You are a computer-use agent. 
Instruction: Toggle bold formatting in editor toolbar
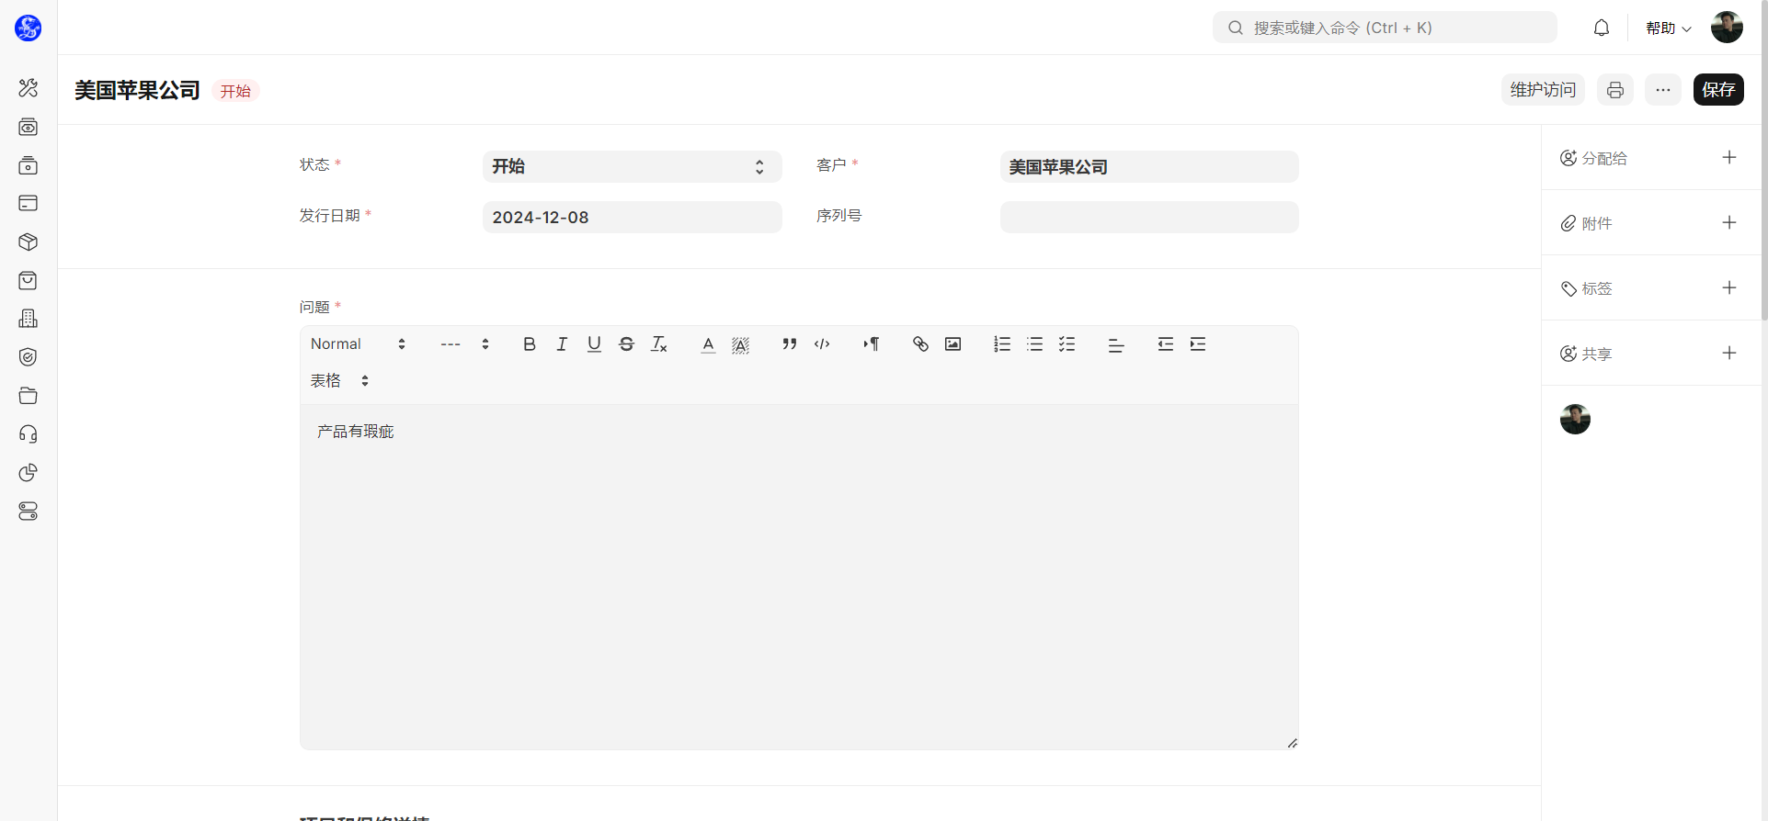tap(530, 344)
